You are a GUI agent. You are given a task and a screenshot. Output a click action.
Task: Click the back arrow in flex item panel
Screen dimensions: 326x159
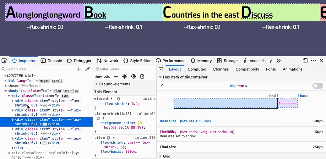pyautogui.click(x=162, y=86)
